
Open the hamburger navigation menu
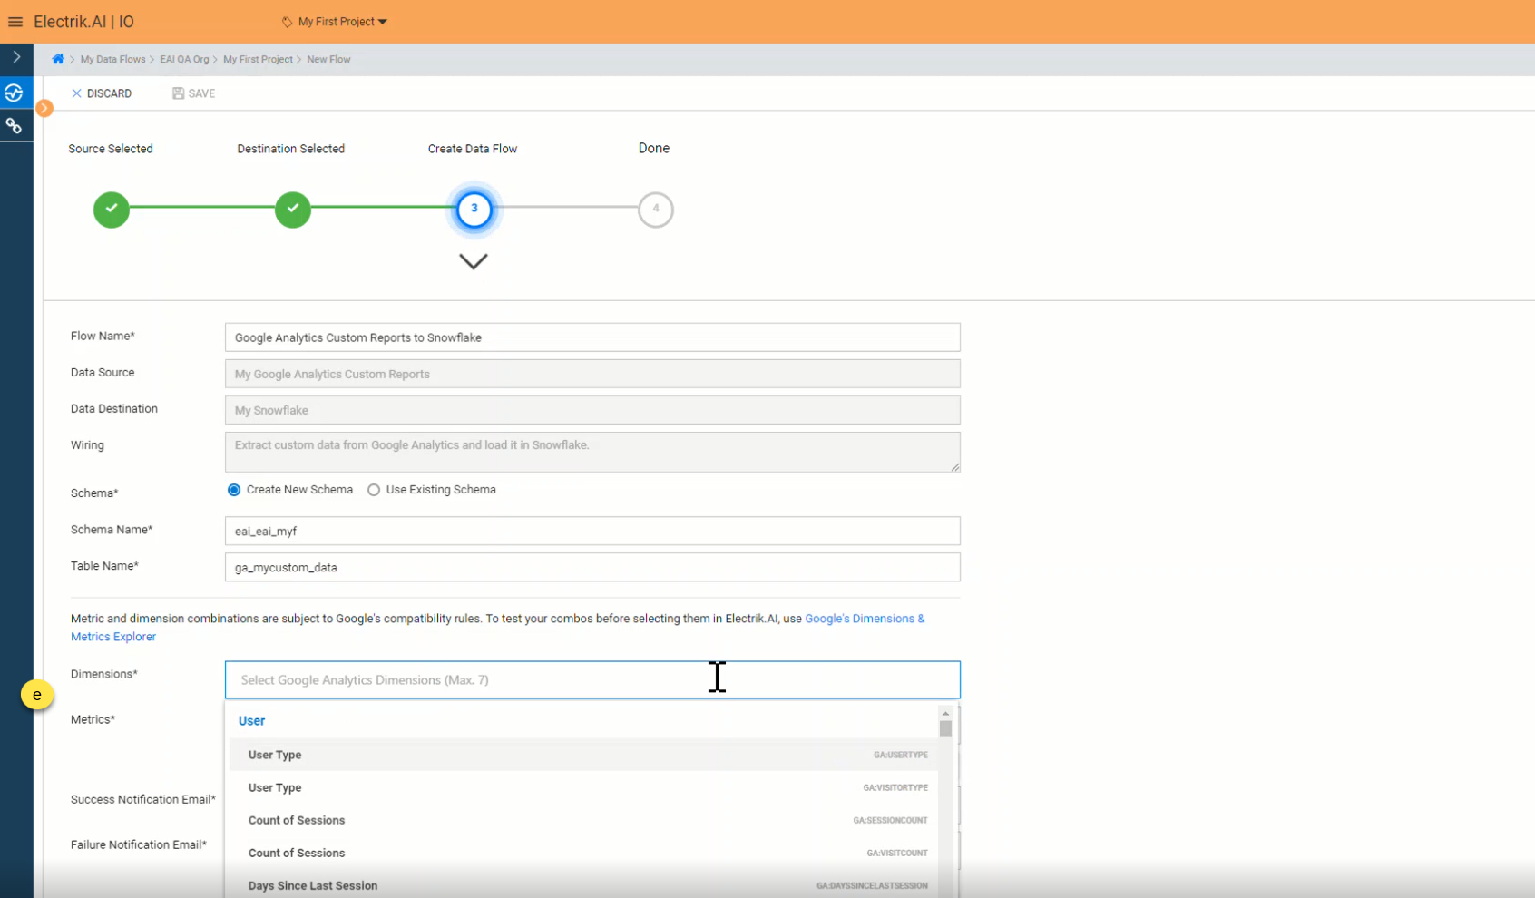[15, 22]
